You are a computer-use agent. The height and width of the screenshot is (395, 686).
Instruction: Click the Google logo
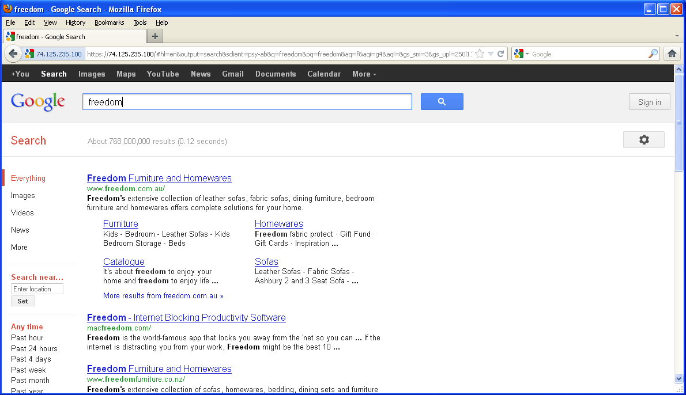38,102
